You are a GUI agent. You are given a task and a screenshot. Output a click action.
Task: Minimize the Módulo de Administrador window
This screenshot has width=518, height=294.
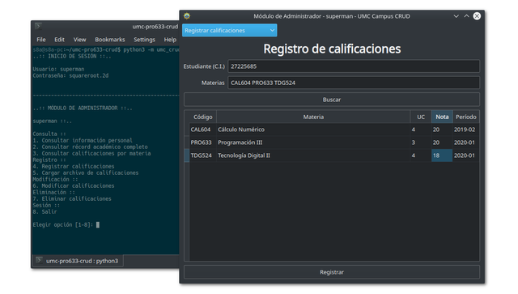(x=456, y=16)
